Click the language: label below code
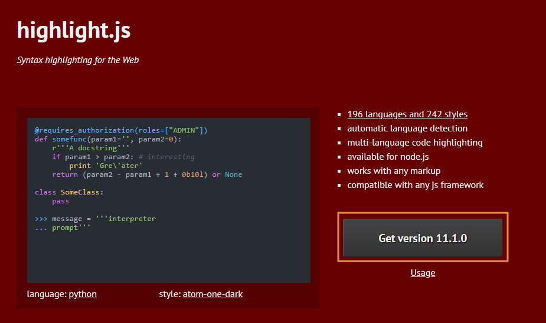Image resolution: width=546 pixels, height=323 pixels. 47,294
